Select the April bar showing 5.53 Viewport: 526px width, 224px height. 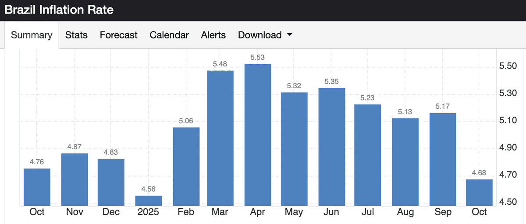click(258, 134)
